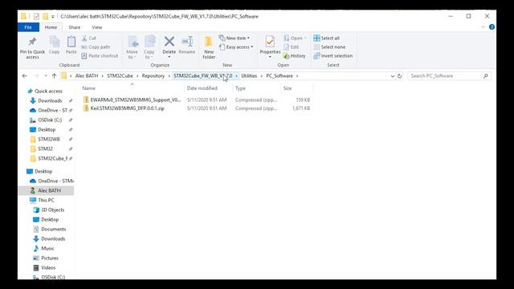Click Select all
Viewport: 514px width, 289px height.
327,39
